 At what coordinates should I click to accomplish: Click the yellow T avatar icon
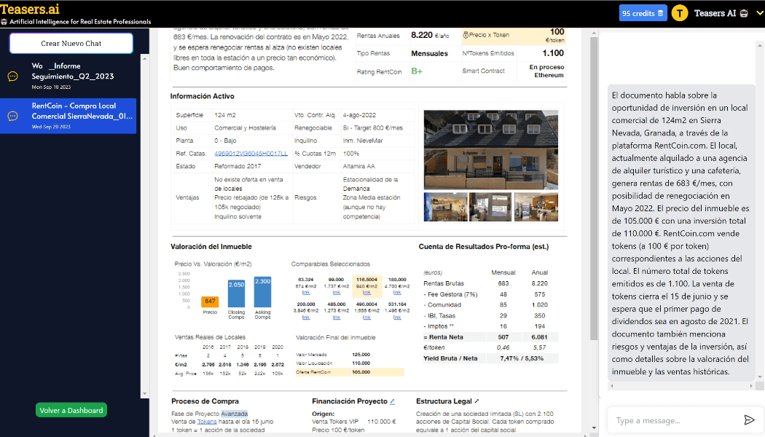[x=680, y=13]
